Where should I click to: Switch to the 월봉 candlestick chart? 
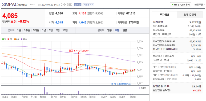(x=125, y=30)
